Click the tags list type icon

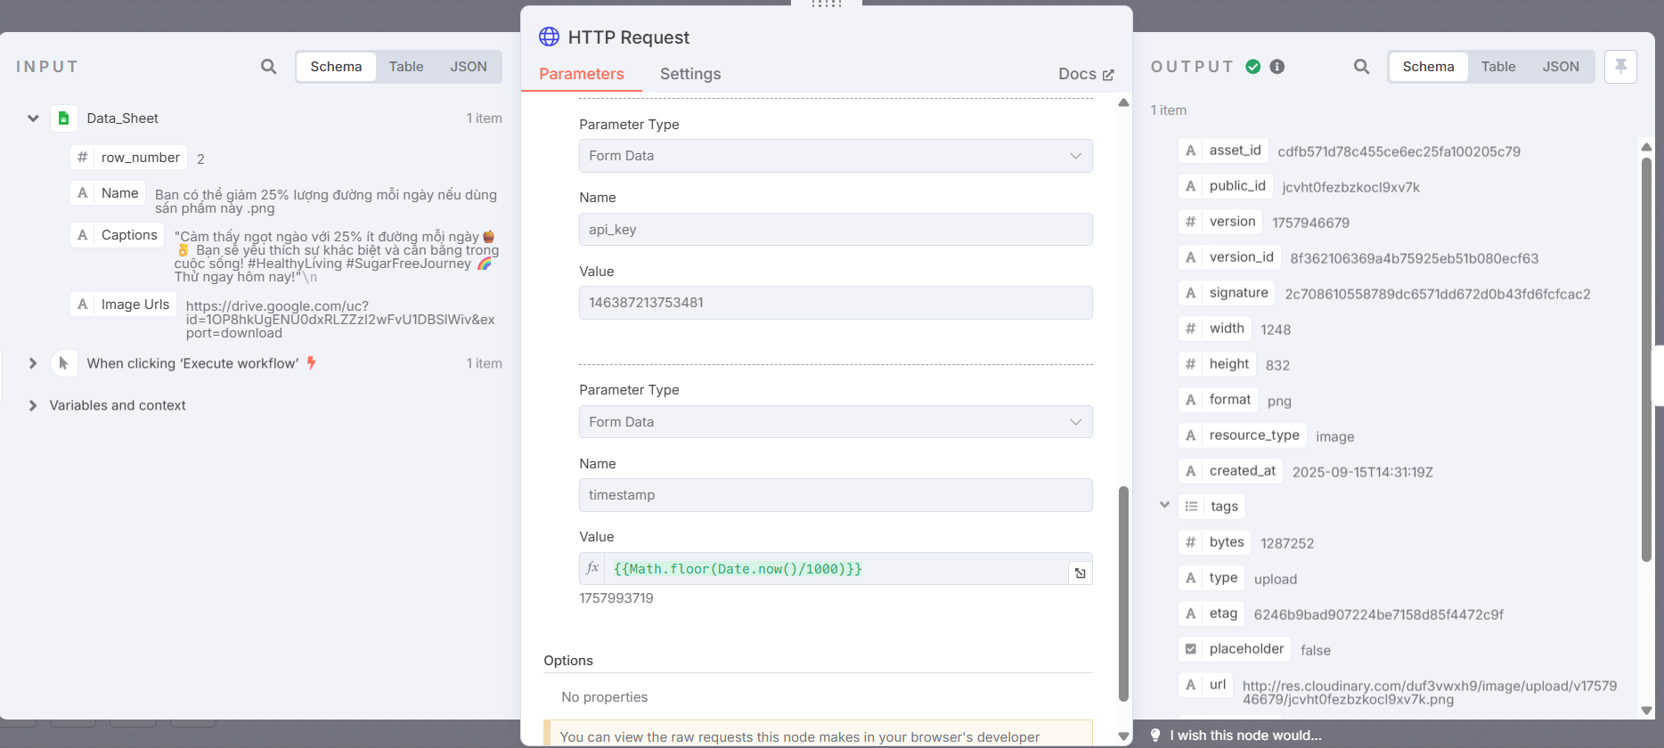pyautogui.click(x=1191, y=507)
